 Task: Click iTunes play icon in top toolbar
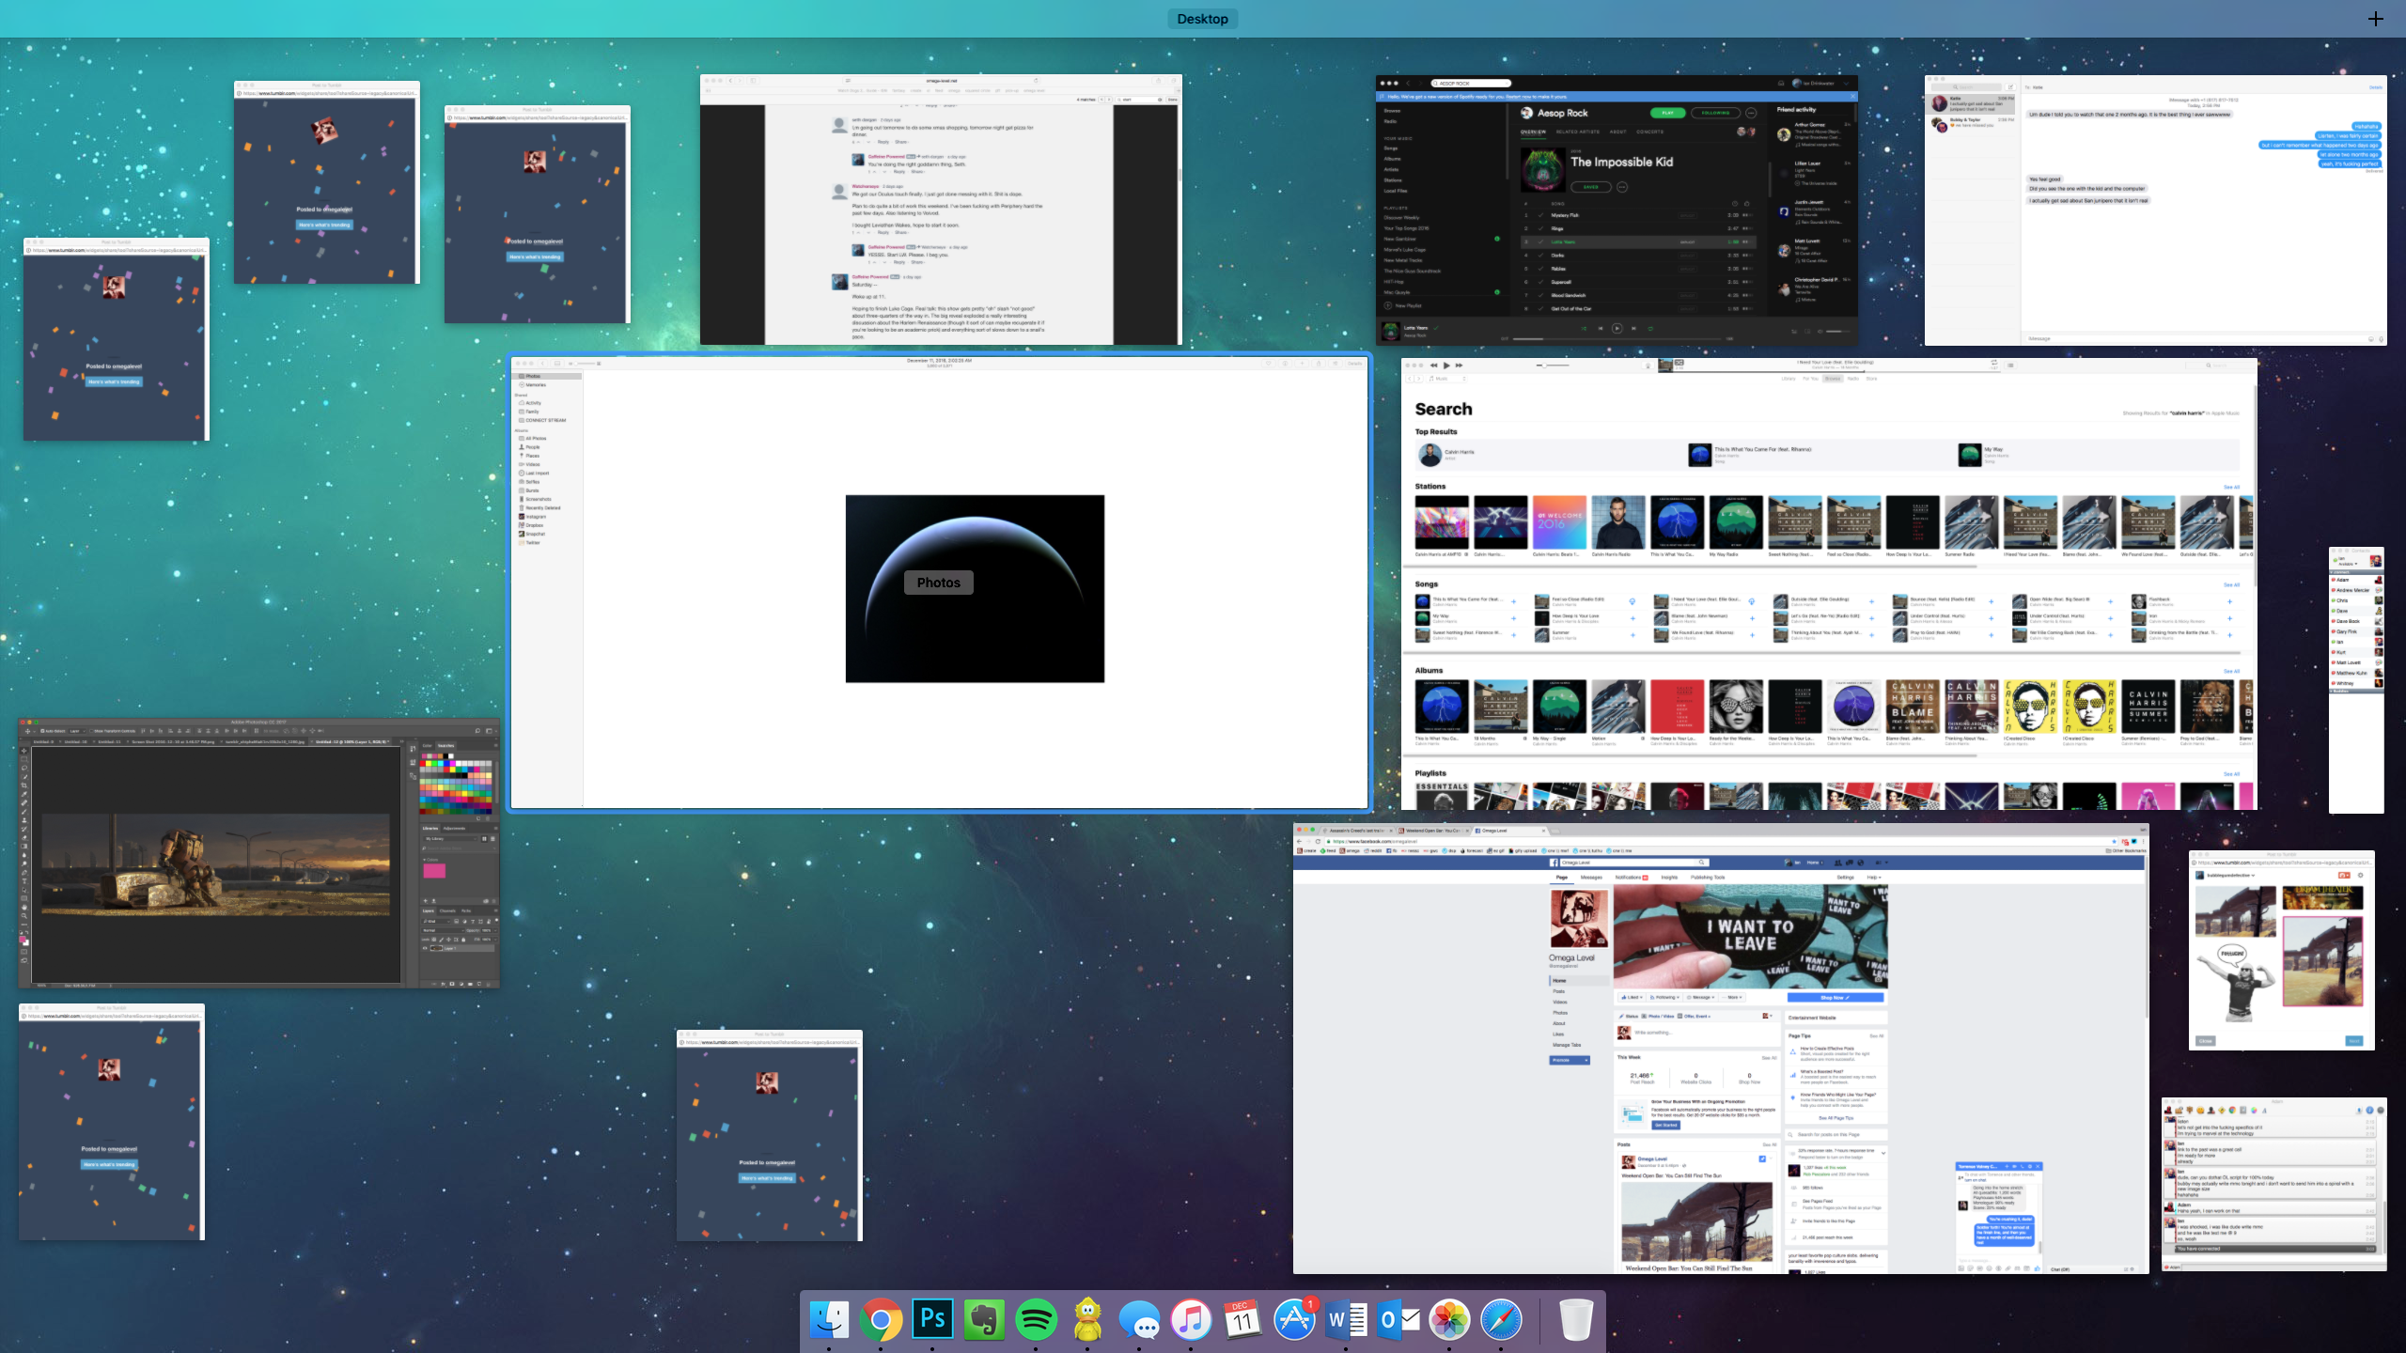[x=1446, y=365]
